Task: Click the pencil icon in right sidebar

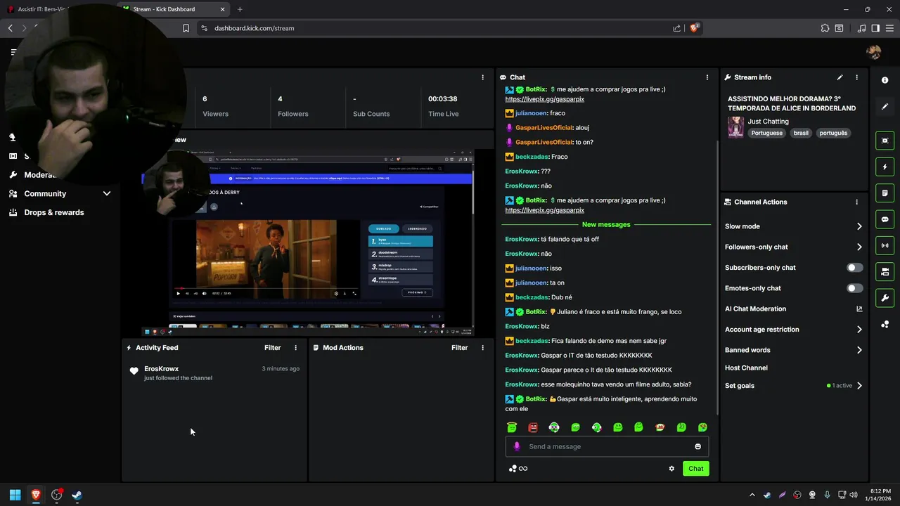Action: point(885,107)
